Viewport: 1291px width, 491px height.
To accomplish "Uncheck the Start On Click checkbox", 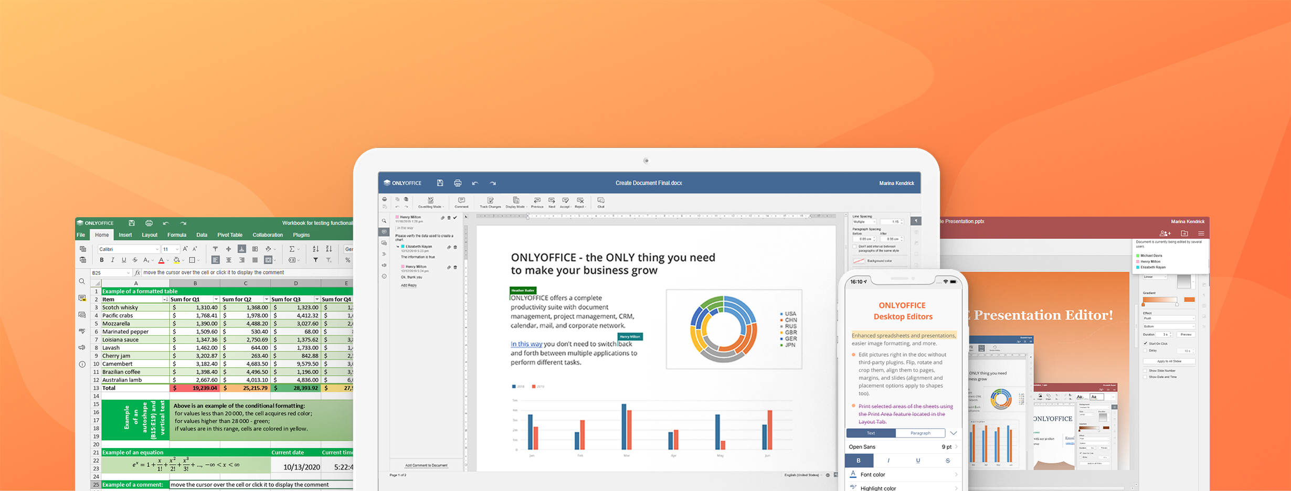I will click(1146, 344).
